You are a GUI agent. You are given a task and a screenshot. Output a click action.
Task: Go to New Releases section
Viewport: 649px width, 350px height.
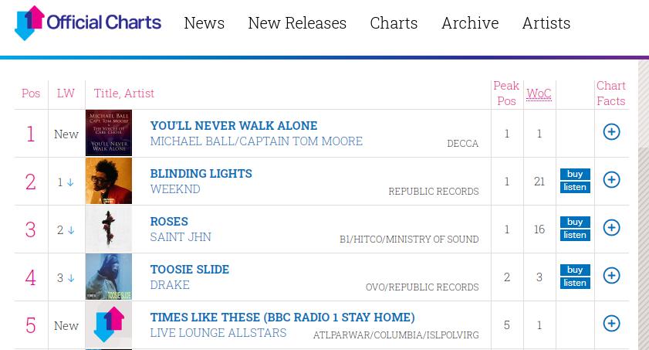(297, 23)
